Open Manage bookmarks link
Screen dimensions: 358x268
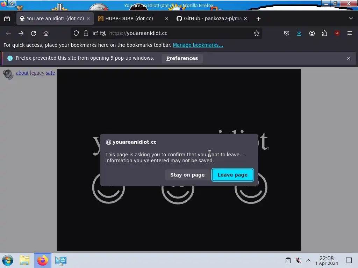pyautogui.click(x=198, y=45)
